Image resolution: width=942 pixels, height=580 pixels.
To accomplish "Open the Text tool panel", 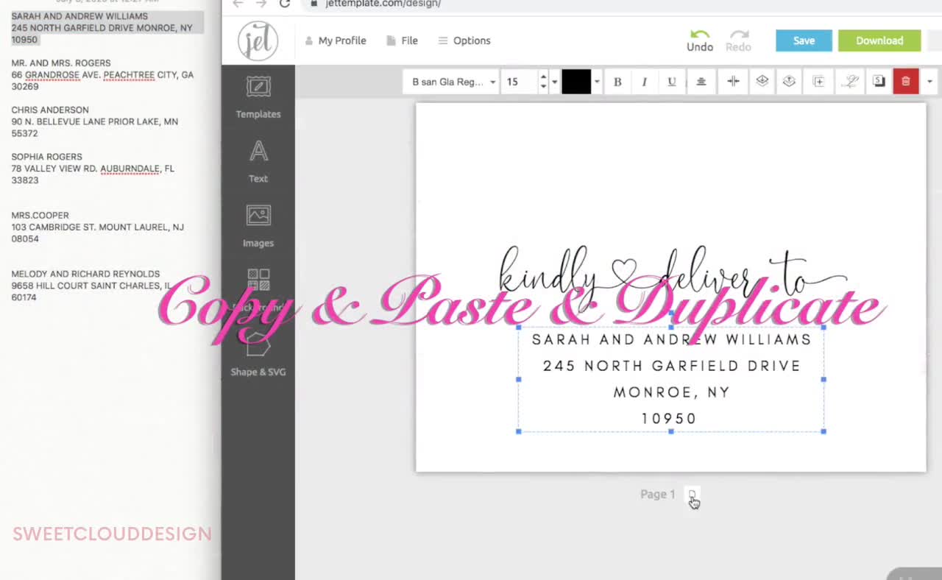I will click(258, 162).
